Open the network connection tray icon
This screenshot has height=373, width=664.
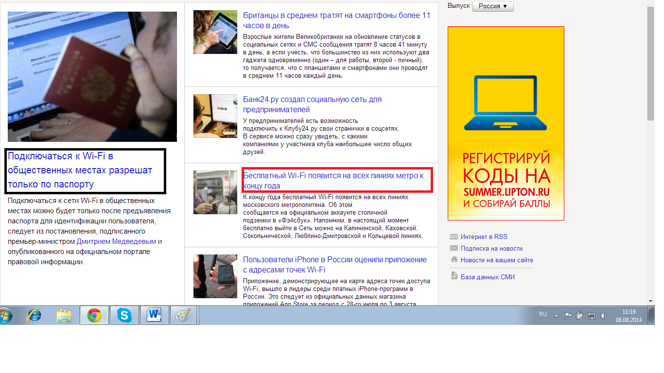592,316
